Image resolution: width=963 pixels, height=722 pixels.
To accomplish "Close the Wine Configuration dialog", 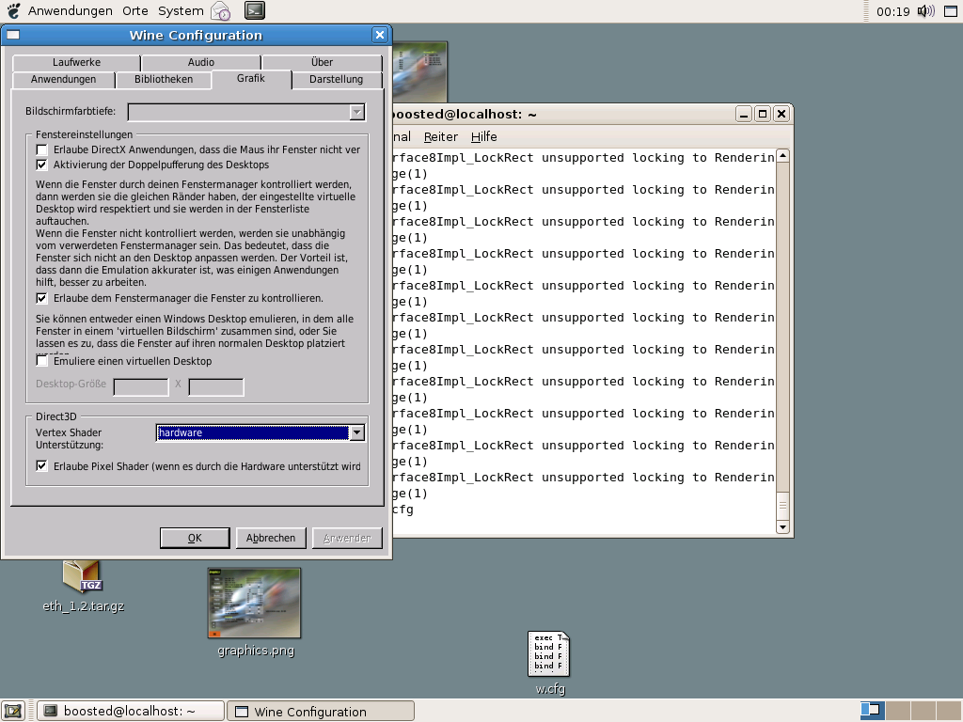I will click(x=380, y=35).
